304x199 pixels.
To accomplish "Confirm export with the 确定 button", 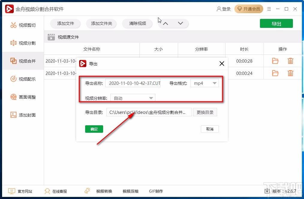I will [x=94, y=129].
